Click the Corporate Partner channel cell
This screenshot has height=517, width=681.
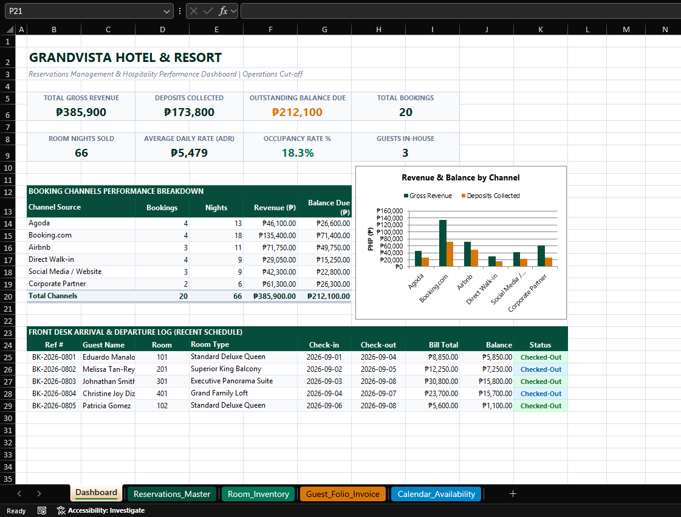tap(81, 284)
